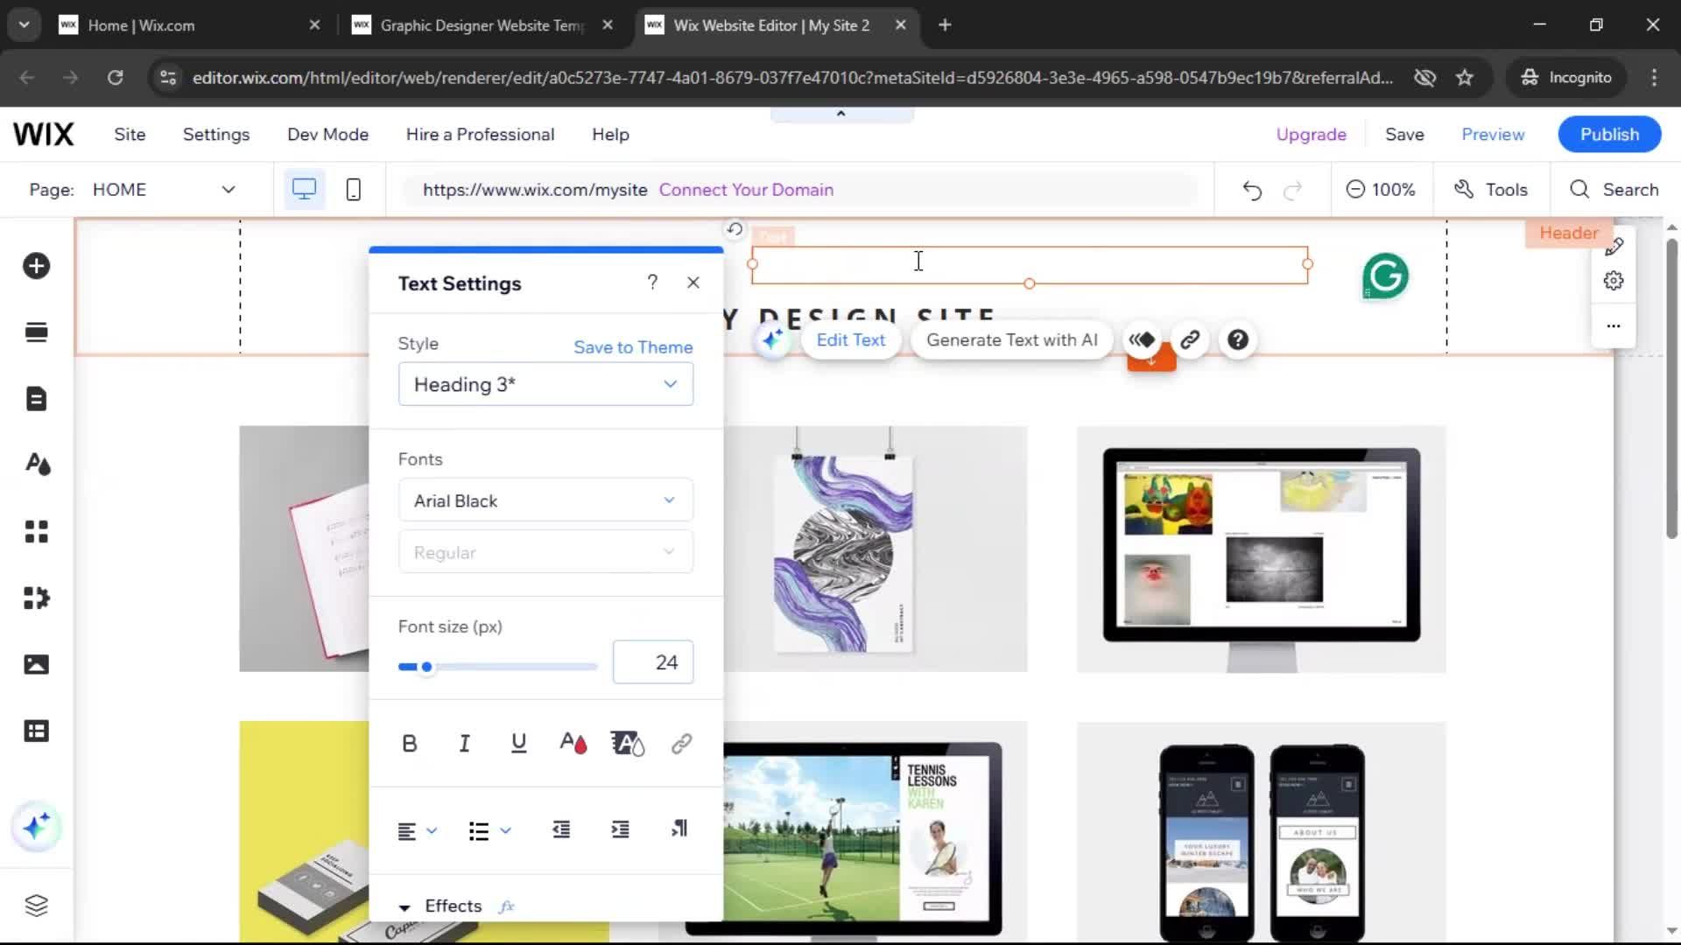Apply italic formatting in Text Settings
Image resolution: width=1681 pixels, height=945 pixels.
(464, 744)
